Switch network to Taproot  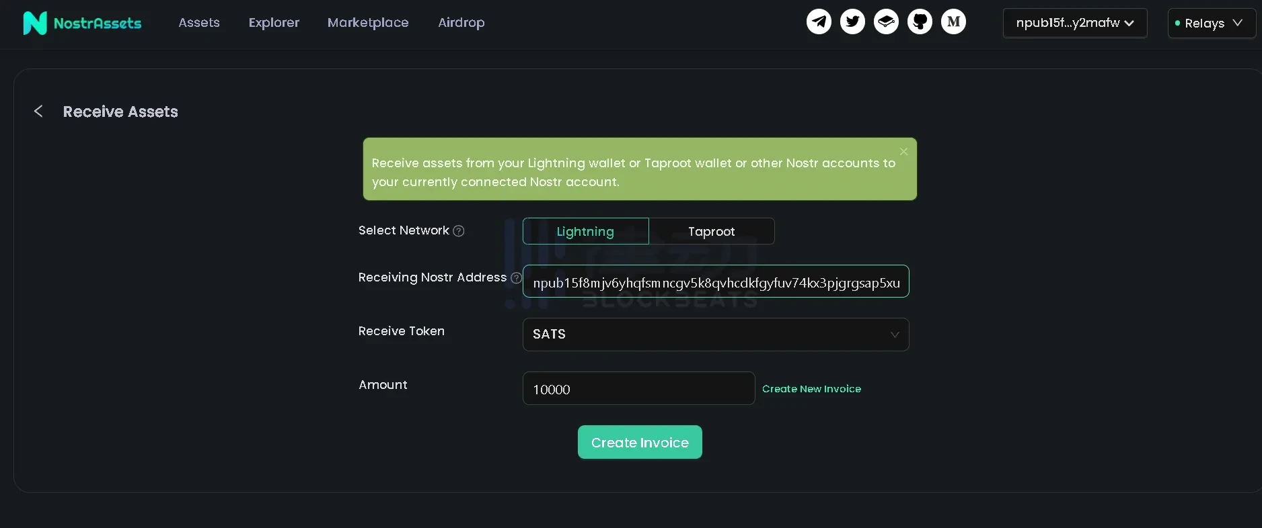click(711, 232)
